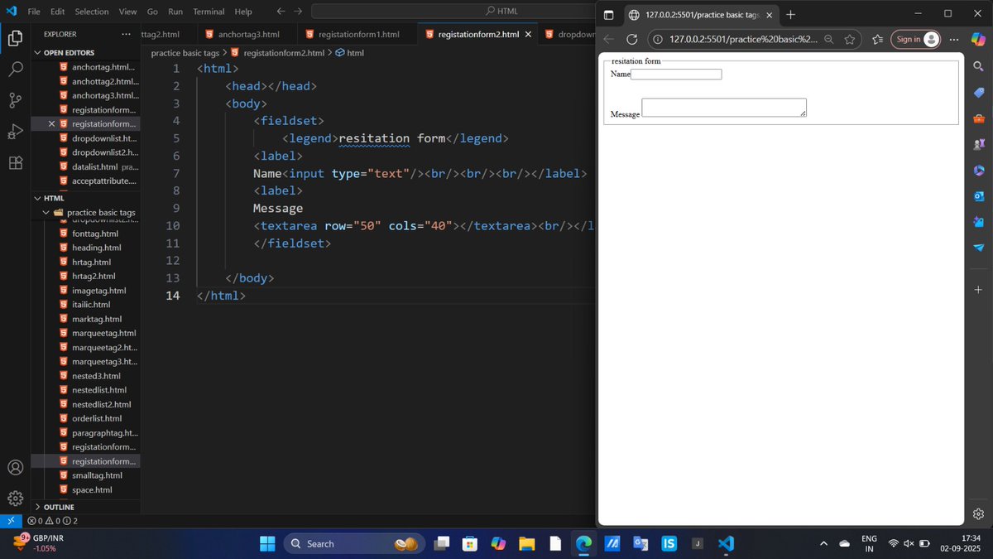Close the registationform2.html editor tab
The height and width of the screenshot is (559, 993).
pyautogui.click(x=528, y=34)
